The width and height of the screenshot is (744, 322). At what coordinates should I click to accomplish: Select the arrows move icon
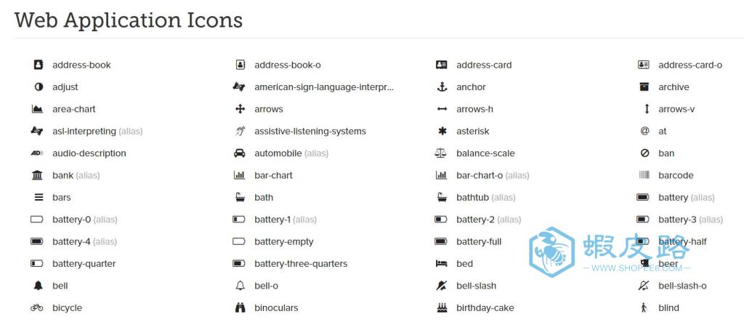tap(240, 109)
